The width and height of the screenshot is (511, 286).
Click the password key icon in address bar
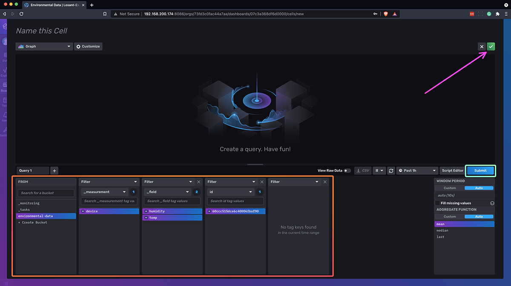(376, 14)
